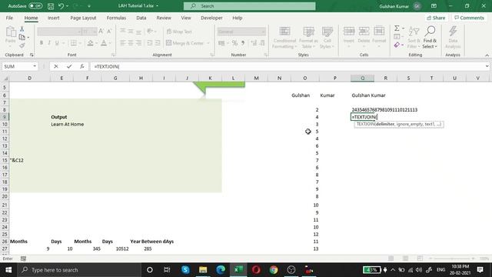492x277 pixels.
Task: Open Font group dialog launcher
Action: point(113,55)
